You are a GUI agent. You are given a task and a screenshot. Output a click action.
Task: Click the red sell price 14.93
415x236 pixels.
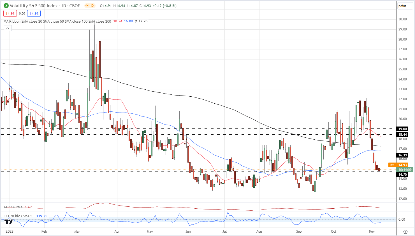tap(10, 13)
